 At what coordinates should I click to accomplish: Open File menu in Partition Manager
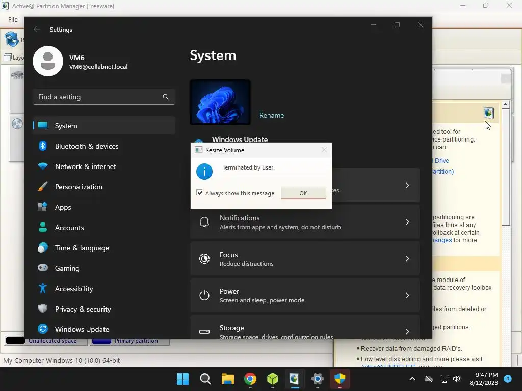coord(13,20)
